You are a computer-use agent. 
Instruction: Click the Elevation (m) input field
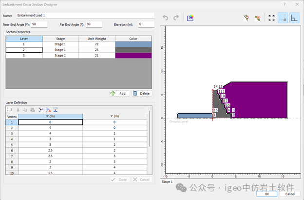pos(146,24)
